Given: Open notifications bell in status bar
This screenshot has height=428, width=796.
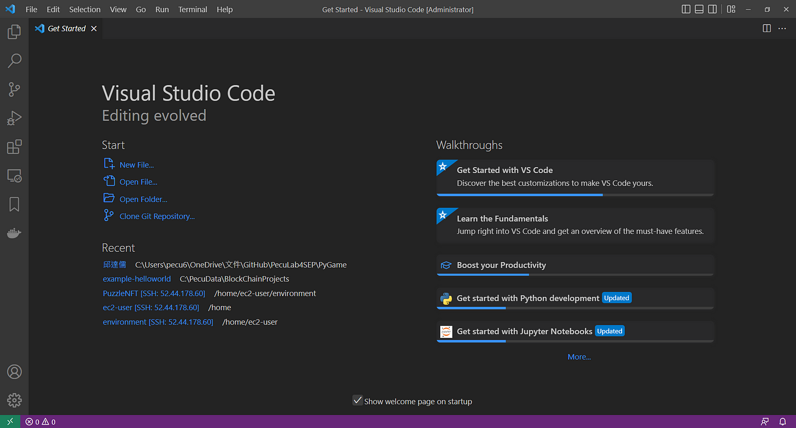Looking at the screenshot, I should point(783,422).
